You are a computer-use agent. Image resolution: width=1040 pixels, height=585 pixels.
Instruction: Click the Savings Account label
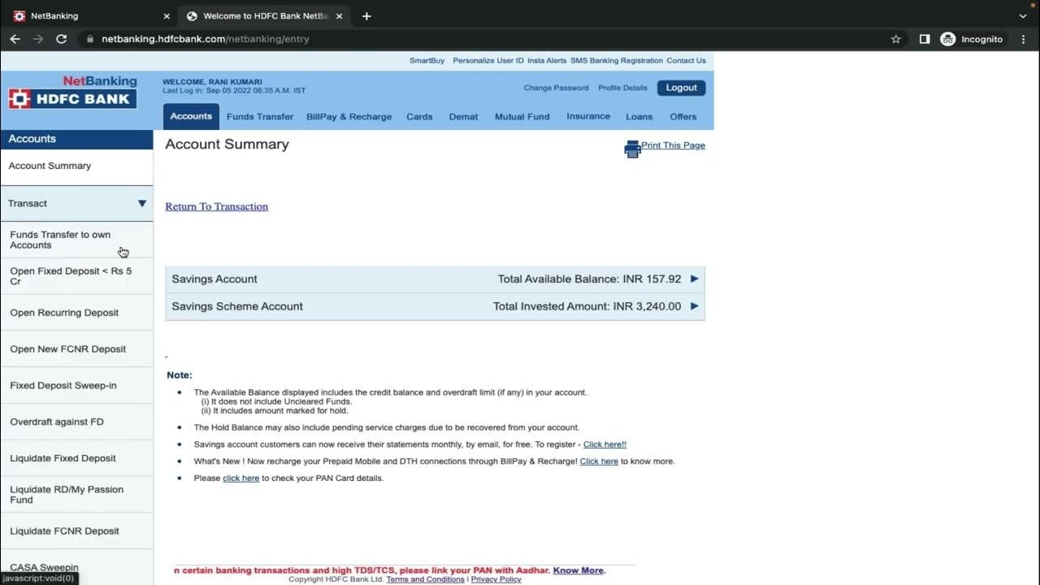tap(214, 279)
